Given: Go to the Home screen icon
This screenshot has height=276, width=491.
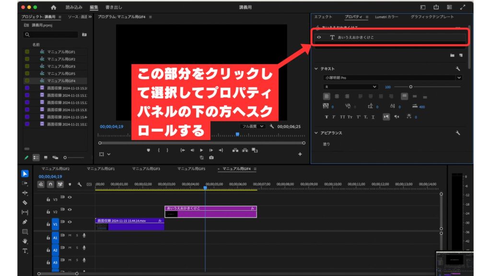Looking at the screenshot, I should (54, 7).
